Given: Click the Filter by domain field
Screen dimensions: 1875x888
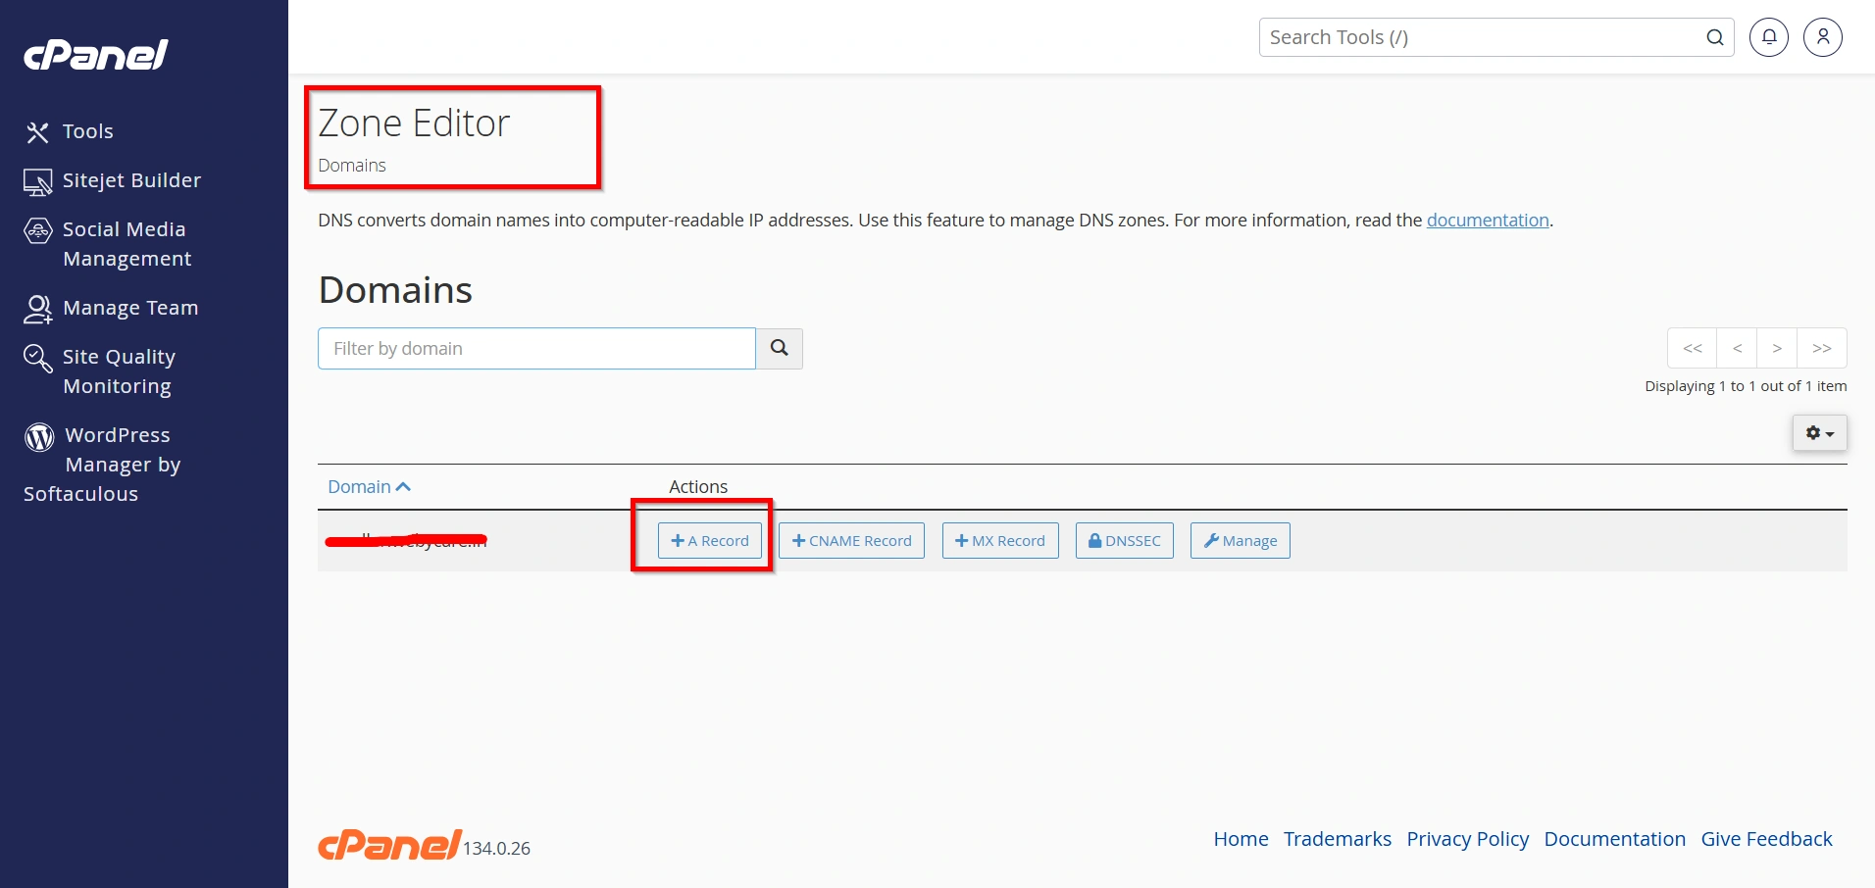Looking at the screenshot, I should [x=536, y=349].
